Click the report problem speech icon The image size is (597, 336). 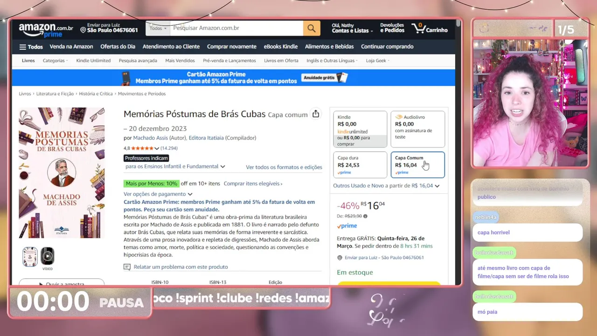127,267
